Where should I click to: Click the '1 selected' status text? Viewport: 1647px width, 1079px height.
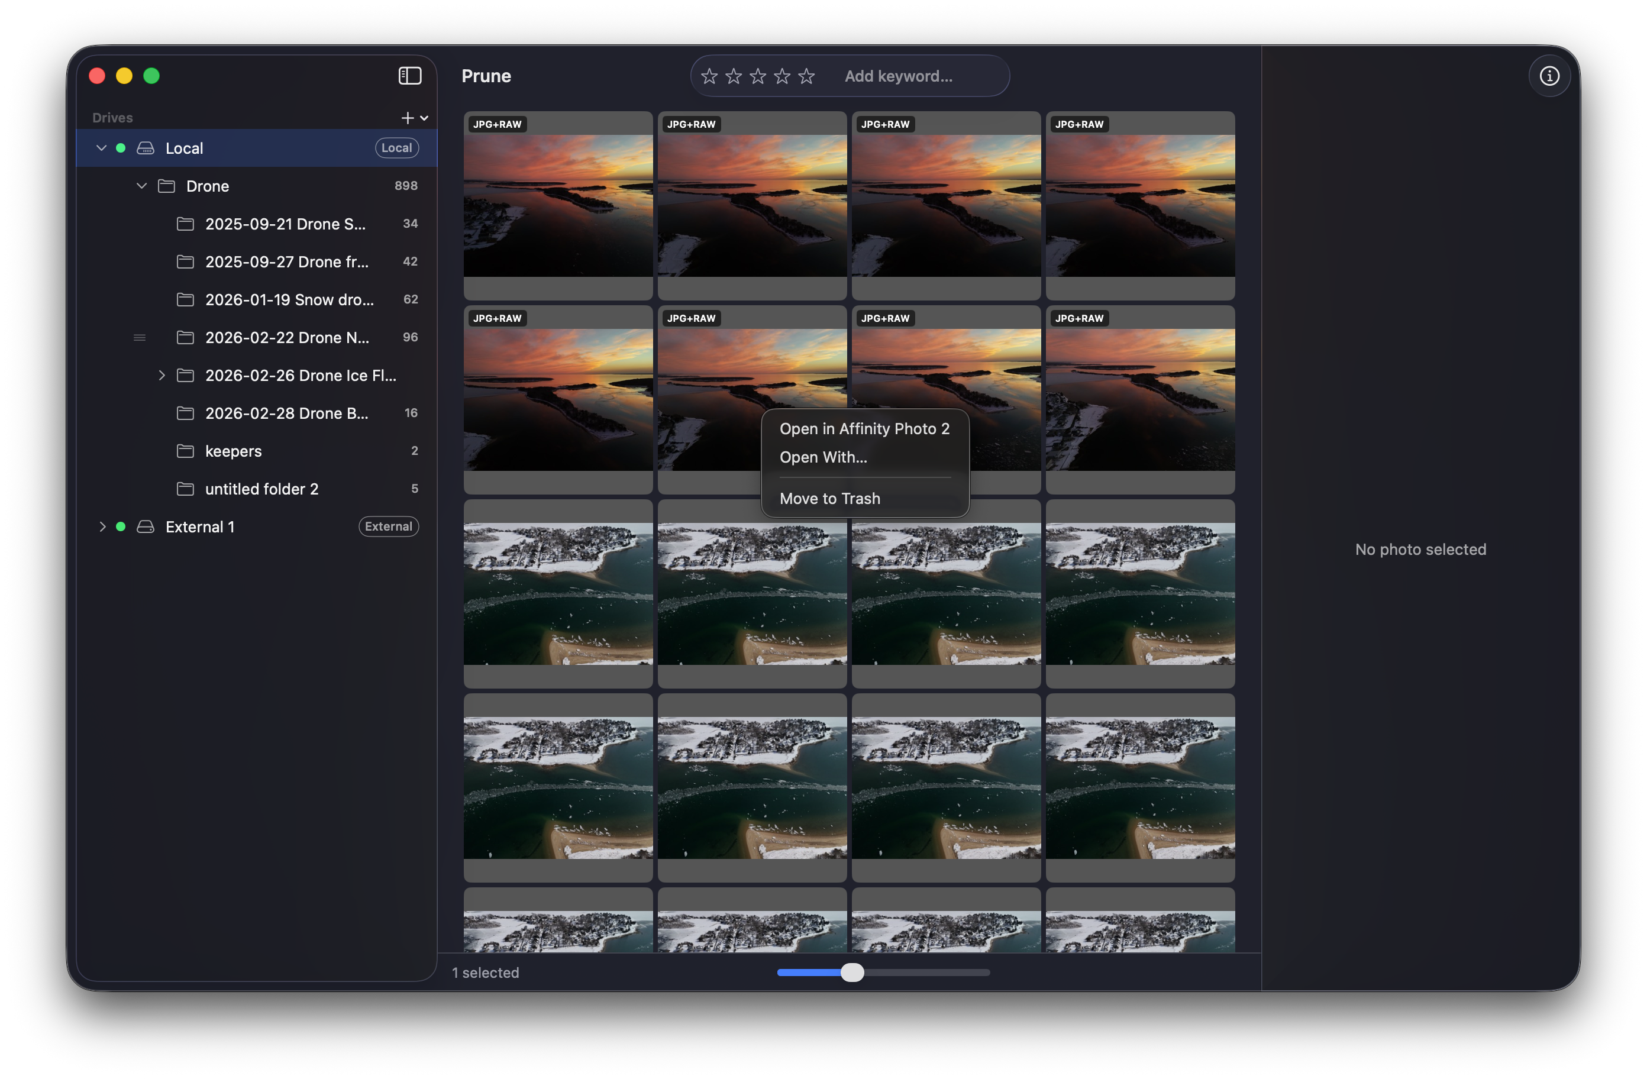485,972
